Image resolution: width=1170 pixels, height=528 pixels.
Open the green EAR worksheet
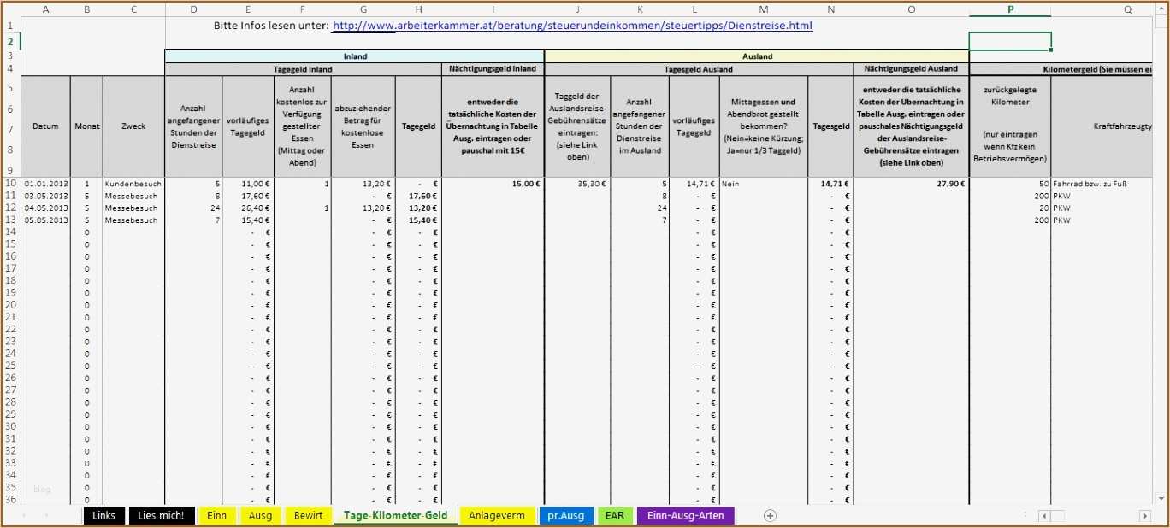click(x=615, y=515)
